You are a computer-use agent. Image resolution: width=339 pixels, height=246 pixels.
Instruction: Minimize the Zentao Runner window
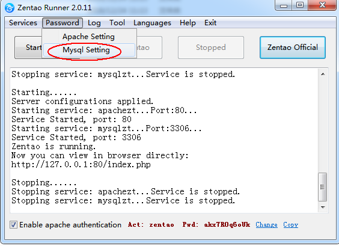pyautogui.click(x=284, y=5)
